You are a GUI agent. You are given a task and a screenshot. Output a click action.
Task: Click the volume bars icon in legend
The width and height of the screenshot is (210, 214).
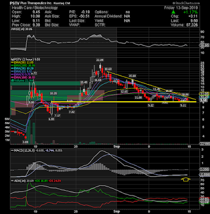pyautogui.click(x=12, y=81)
